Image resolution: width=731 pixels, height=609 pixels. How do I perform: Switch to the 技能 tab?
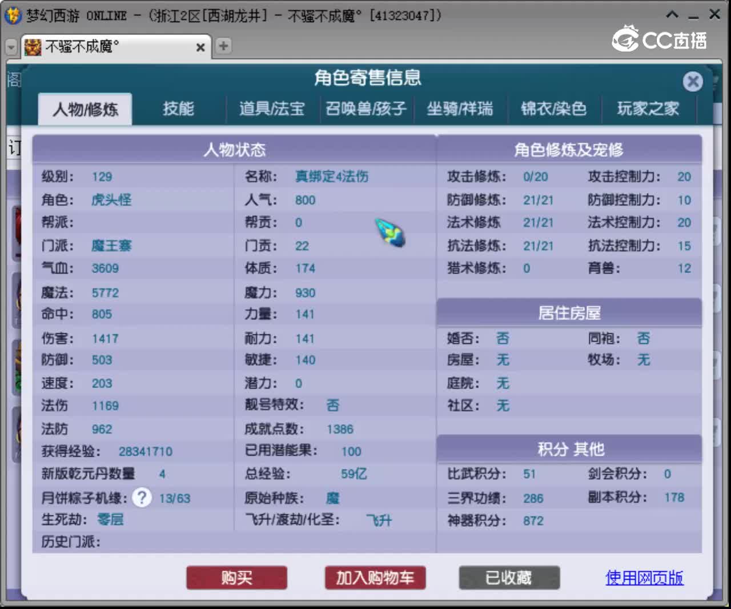click(178, 109)
